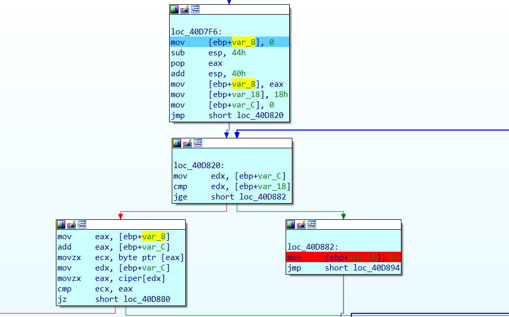Set node color on the ciper compare block
The height and width of the screenshot is (317, 509).
tap(61, 225)
